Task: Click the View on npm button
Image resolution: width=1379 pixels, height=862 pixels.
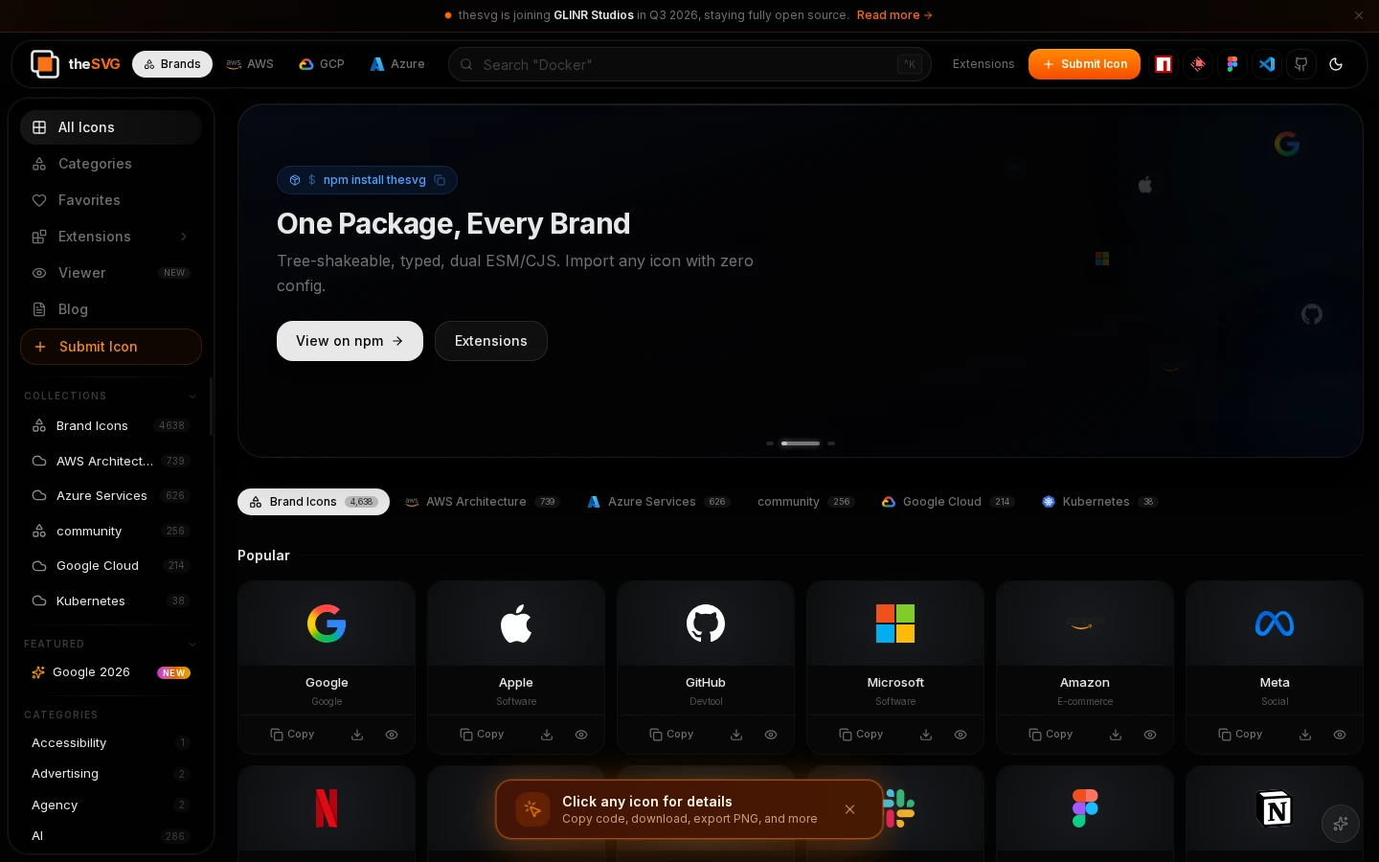Action: (x=350, y=341)
